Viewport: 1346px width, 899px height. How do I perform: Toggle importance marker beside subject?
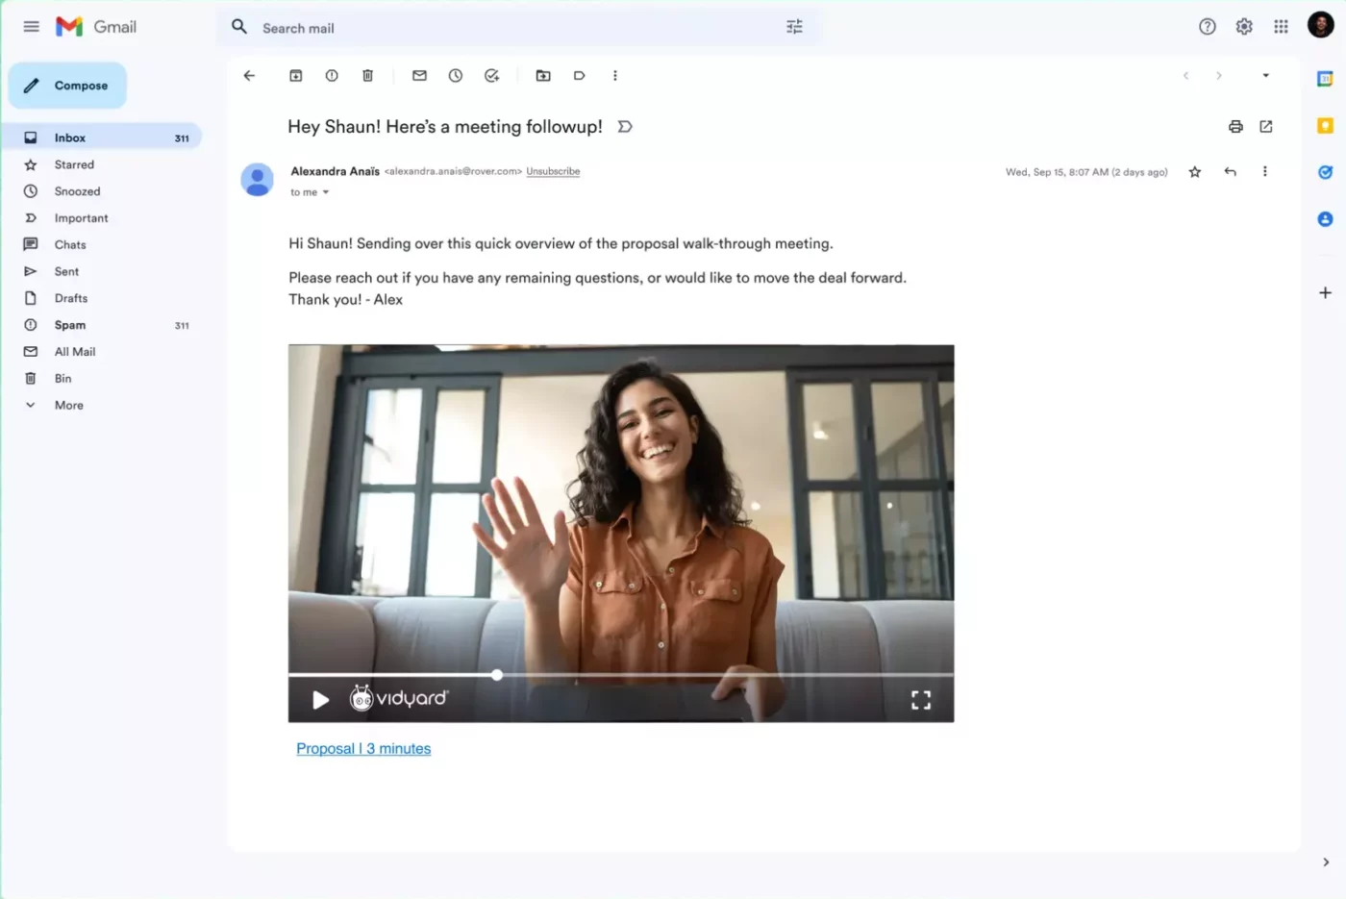point(625,127)
